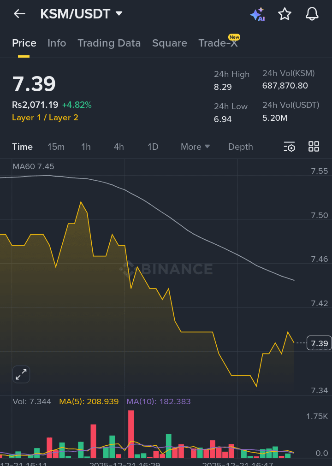Click the MA(10): 182.383 volume label
The image size is (332, 466).
click(x=159, y=401)
